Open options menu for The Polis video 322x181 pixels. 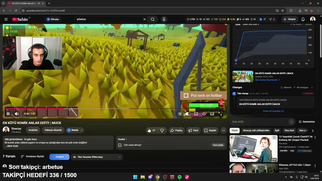point(315,138)
